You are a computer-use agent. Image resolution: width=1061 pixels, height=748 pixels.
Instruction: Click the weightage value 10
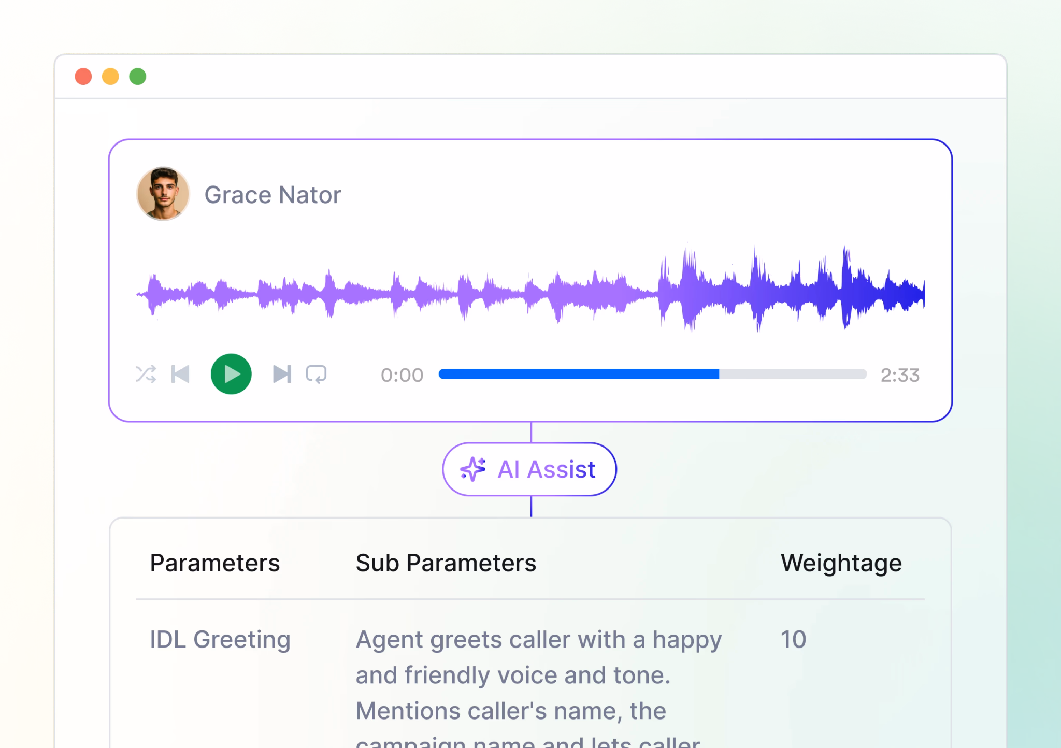point(793,639)
